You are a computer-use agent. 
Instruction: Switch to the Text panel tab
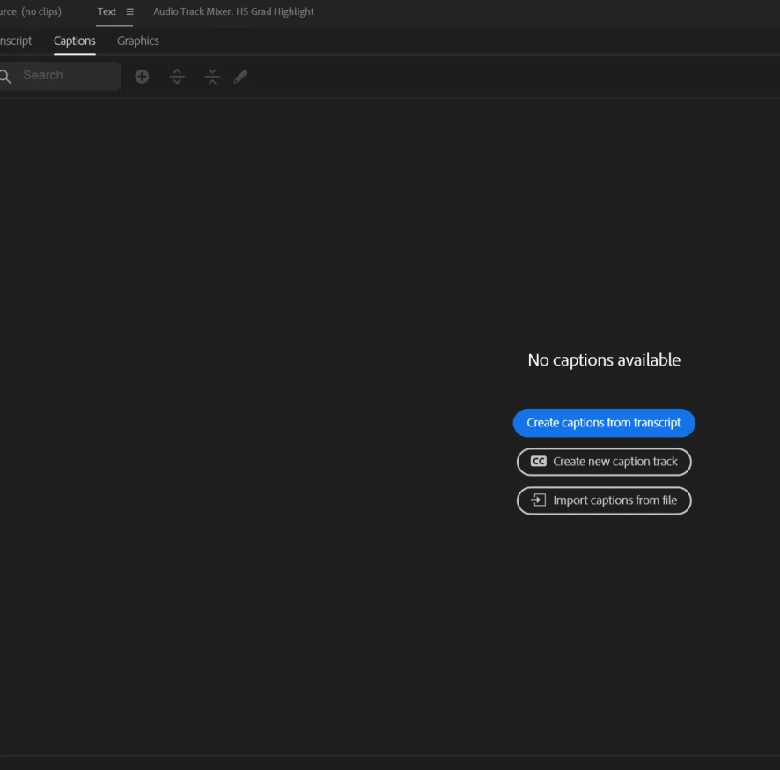pos(107,11)
